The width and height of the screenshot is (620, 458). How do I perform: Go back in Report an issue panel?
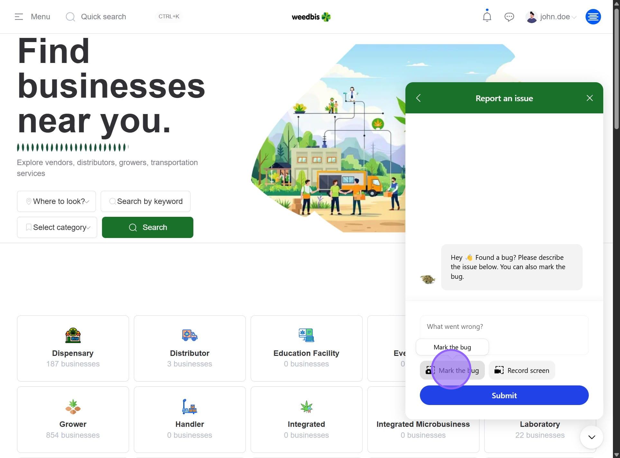pos(418,98)
